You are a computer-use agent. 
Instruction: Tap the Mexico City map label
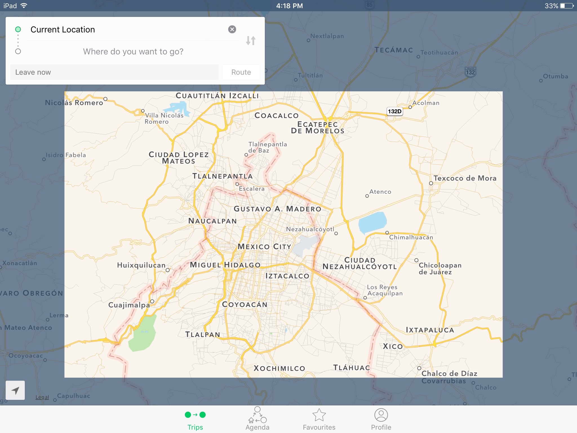(x=264, y=247)
